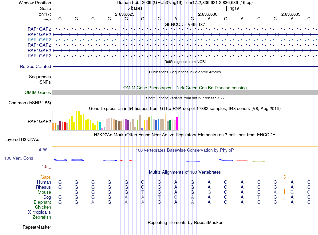Open OMIM Gene Phenotypes track title
The height and width of the screenshot is (235, 318).
click(x=185, y=88)
